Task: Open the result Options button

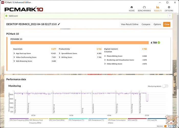Action: tap(157, 24)
